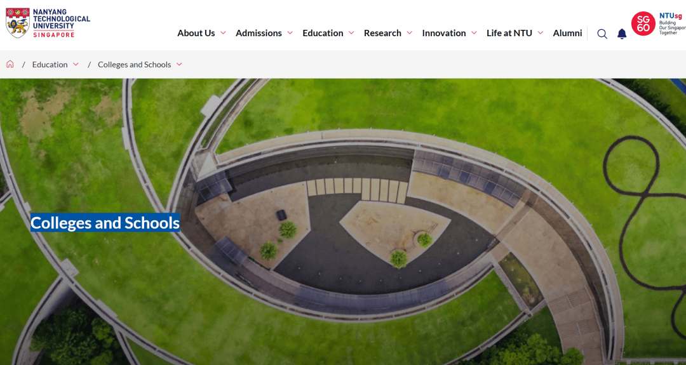Screen dimensions: 686x365
Task: Open the Alumni menu item
Action: coord(567,33)
